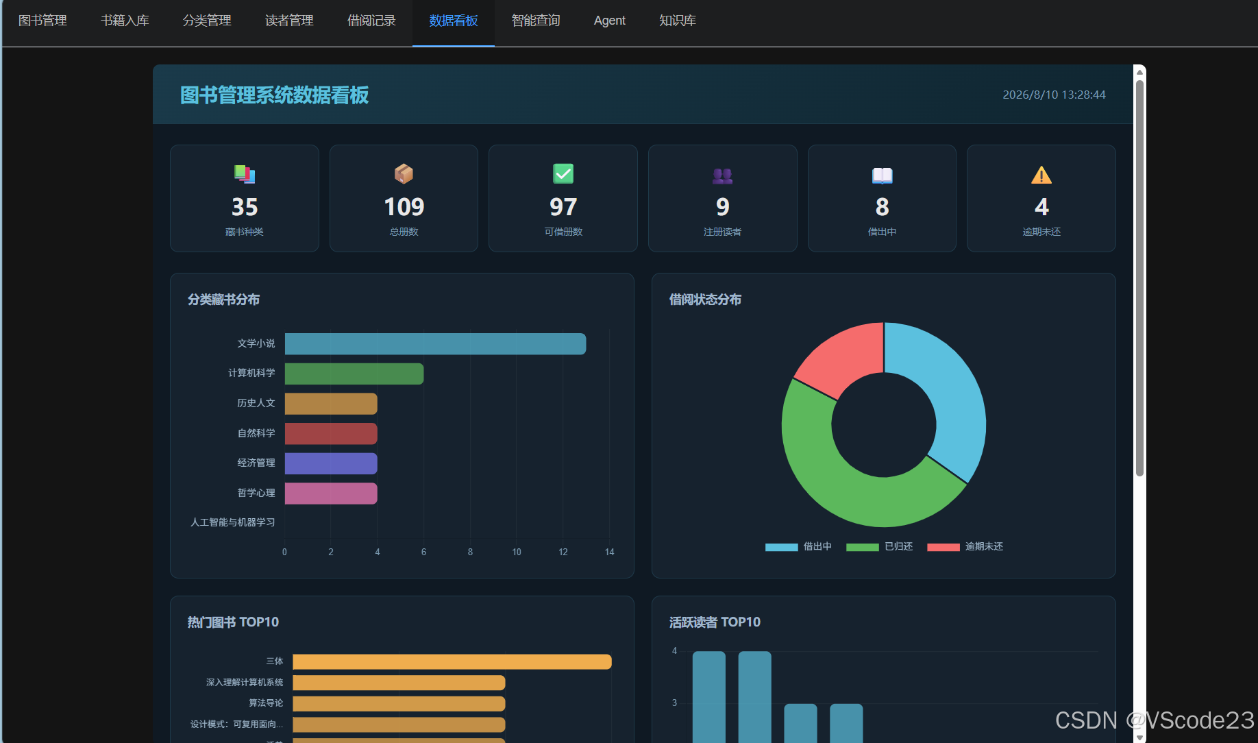Click the readers icon above 9
Screen dimensions: 1258x743
point(723,175)
